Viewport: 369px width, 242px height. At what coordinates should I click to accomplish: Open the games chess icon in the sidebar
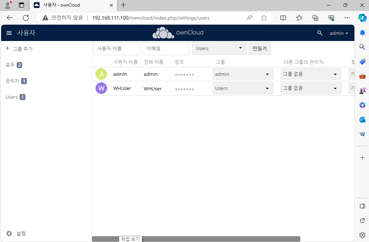(x=362, y=91)
